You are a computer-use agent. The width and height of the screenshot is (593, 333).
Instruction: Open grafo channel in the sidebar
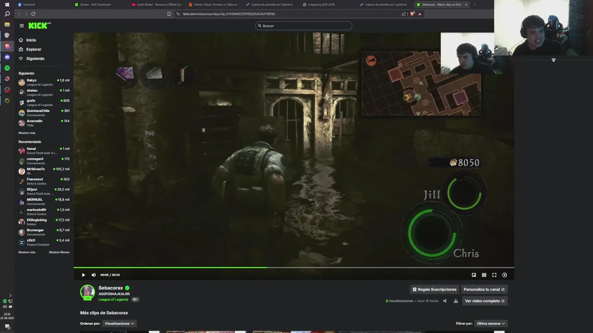click(44, 103)
